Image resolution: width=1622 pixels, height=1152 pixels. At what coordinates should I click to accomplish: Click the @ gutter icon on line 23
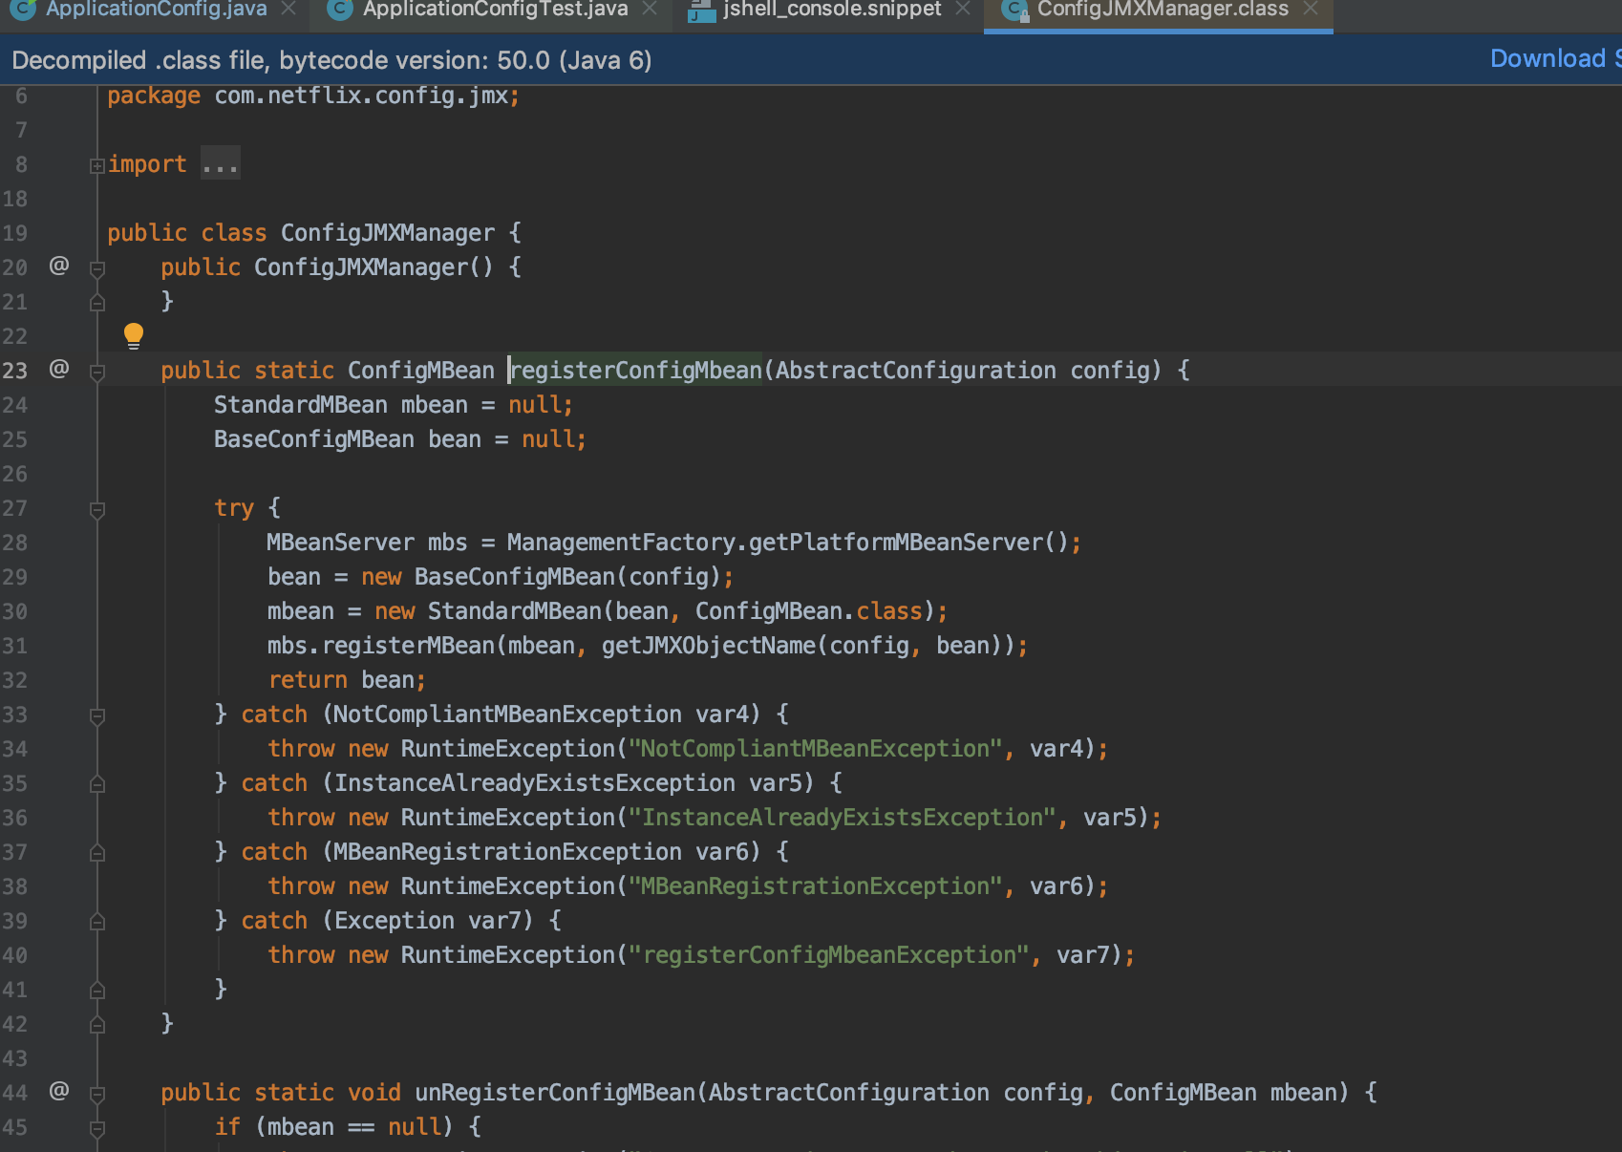tap(59, 369)
